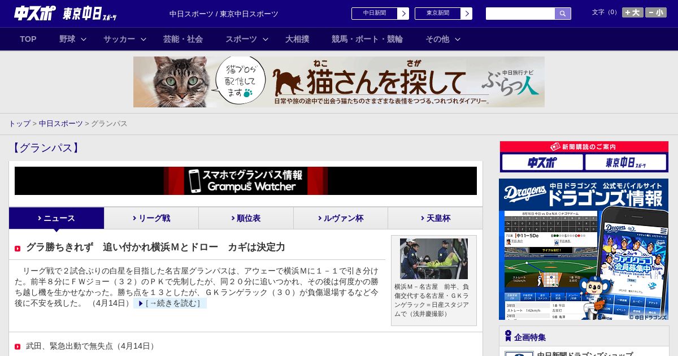Viewport: 678px width, 356px height.
Task: Click 中日スポーツ breadcrumb link
Action: click(x=61, y=123)
